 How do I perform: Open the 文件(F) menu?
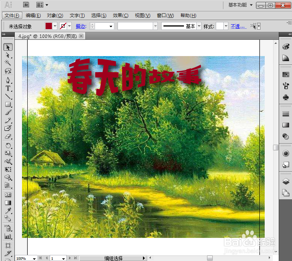tap(12, 15)
